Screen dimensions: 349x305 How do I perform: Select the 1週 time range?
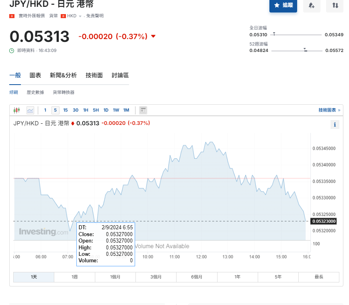coord(74,277)
